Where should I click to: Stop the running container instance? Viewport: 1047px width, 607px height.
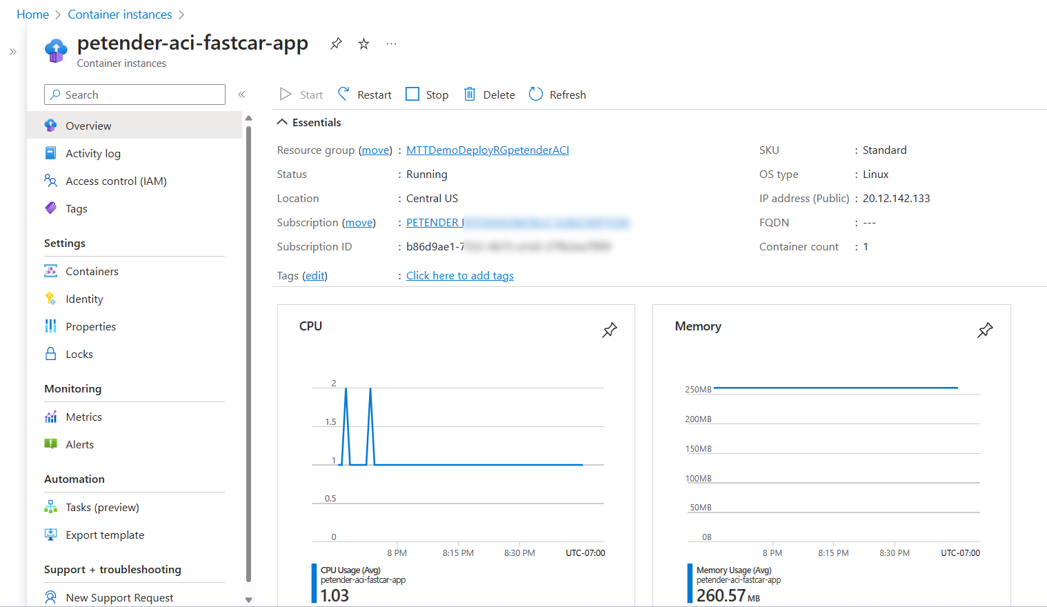click(x=426, y=94)
